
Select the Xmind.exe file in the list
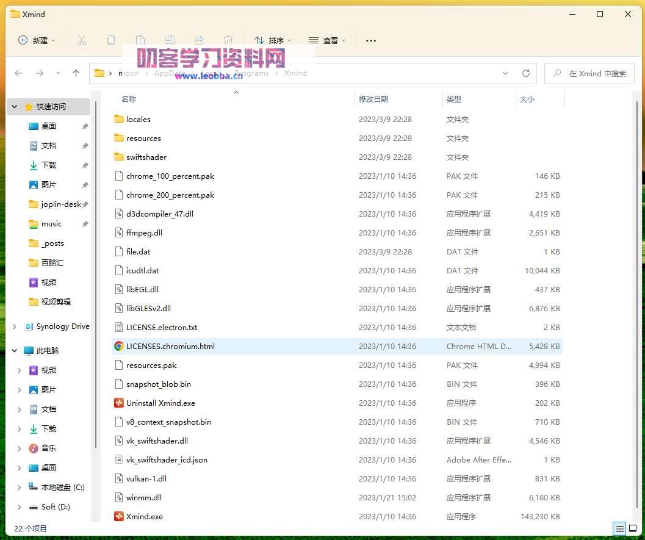pyautogui.click(x=145, y=516)
